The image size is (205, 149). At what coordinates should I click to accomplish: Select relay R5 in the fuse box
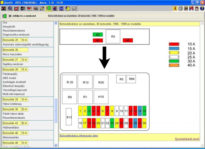pyautogui.click(x=121, y=79)
